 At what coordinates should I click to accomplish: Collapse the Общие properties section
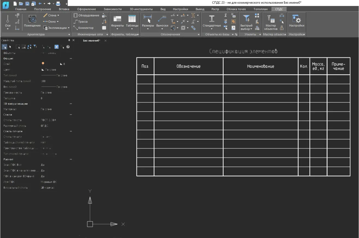71,58
